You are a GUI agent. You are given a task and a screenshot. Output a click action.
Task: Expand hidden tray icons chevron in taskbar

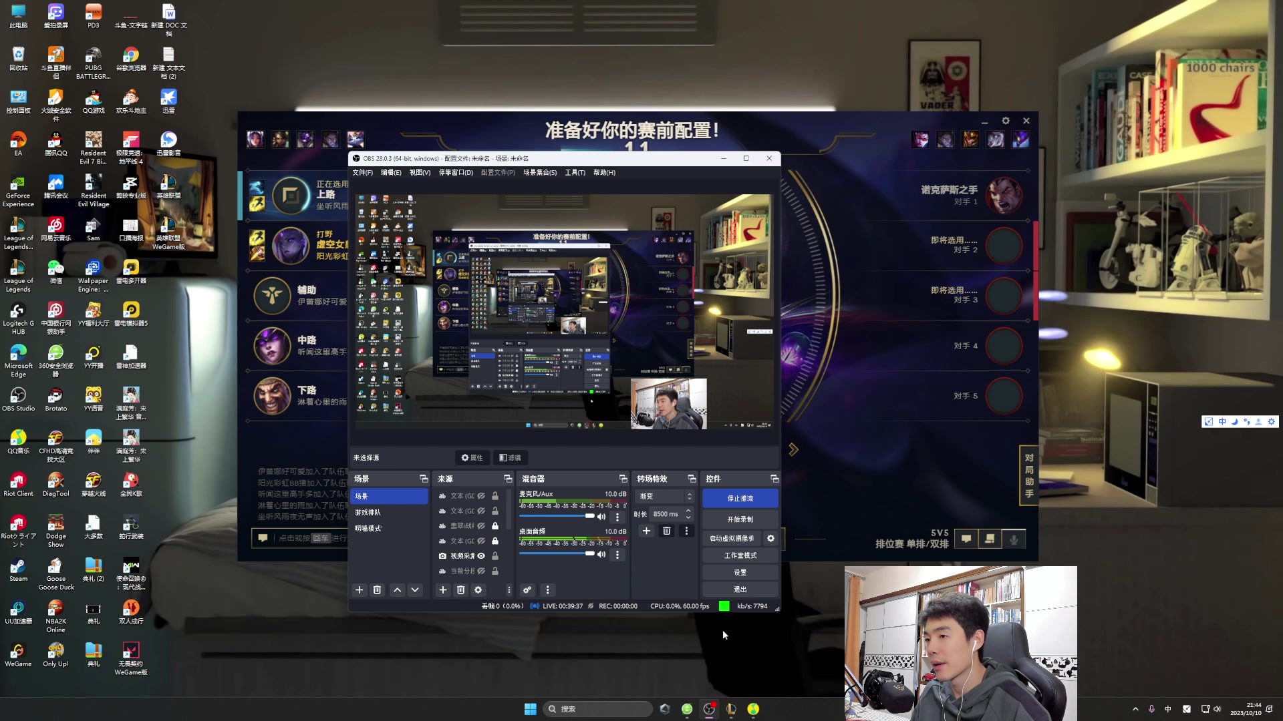(1135, 709)
